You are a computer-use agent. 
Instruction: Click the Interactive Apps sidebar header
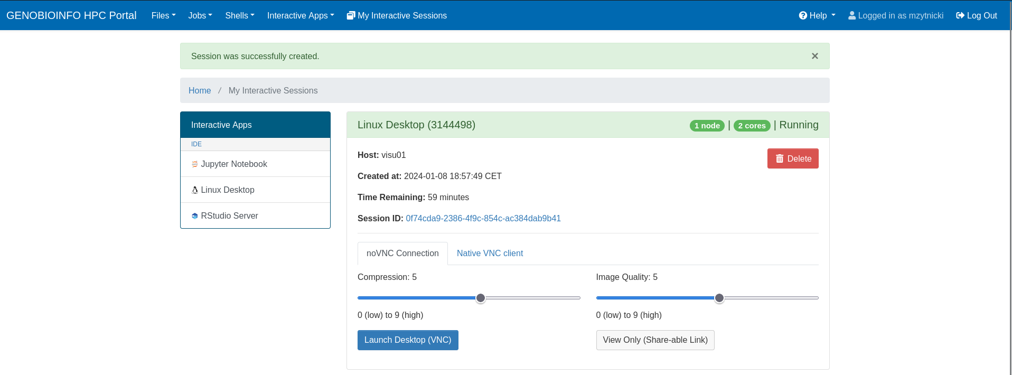pos(255,125)
